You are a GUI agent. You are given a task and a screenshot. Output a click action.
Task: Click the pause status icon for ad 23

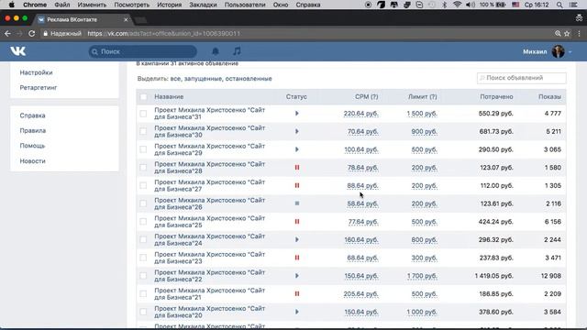click(297, 258)
